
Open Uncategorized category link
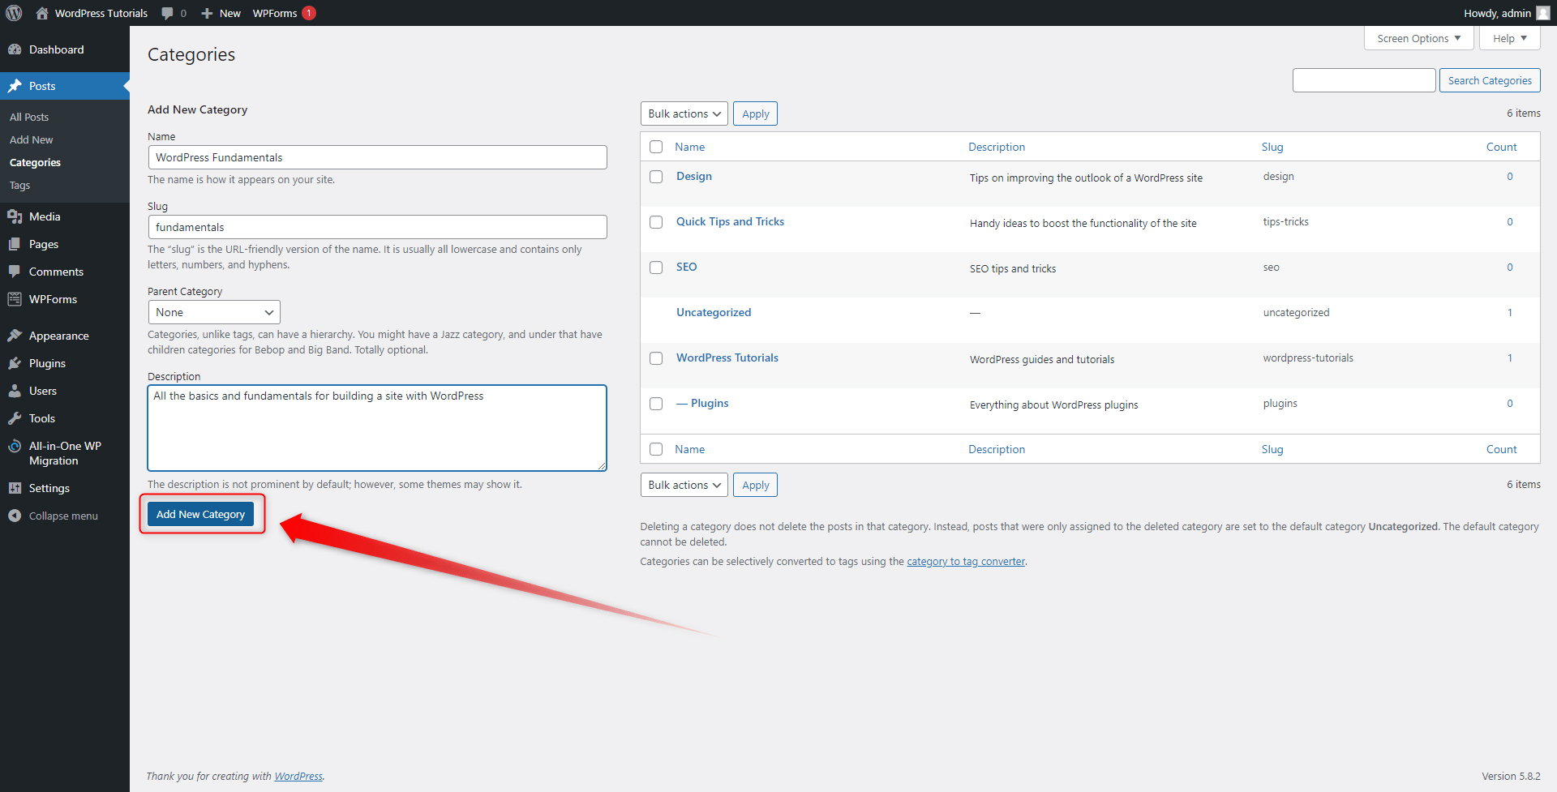point(714,312)
